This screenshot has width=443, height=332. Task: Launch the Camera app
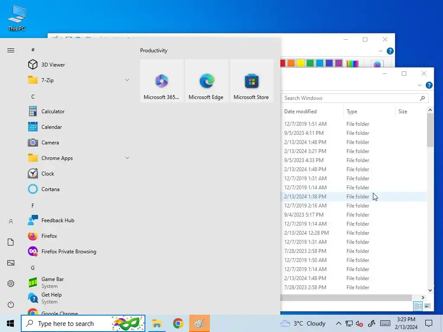coord(79,142)
